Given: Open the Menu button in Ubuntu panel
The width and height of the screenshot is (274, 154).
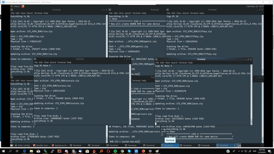Looking at the screenshot, I should [16, 6].
